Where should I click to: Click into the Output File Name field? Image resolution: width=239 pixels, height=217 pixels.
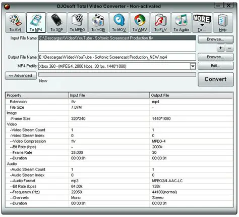pyautogui.click(x=117, y=57)
